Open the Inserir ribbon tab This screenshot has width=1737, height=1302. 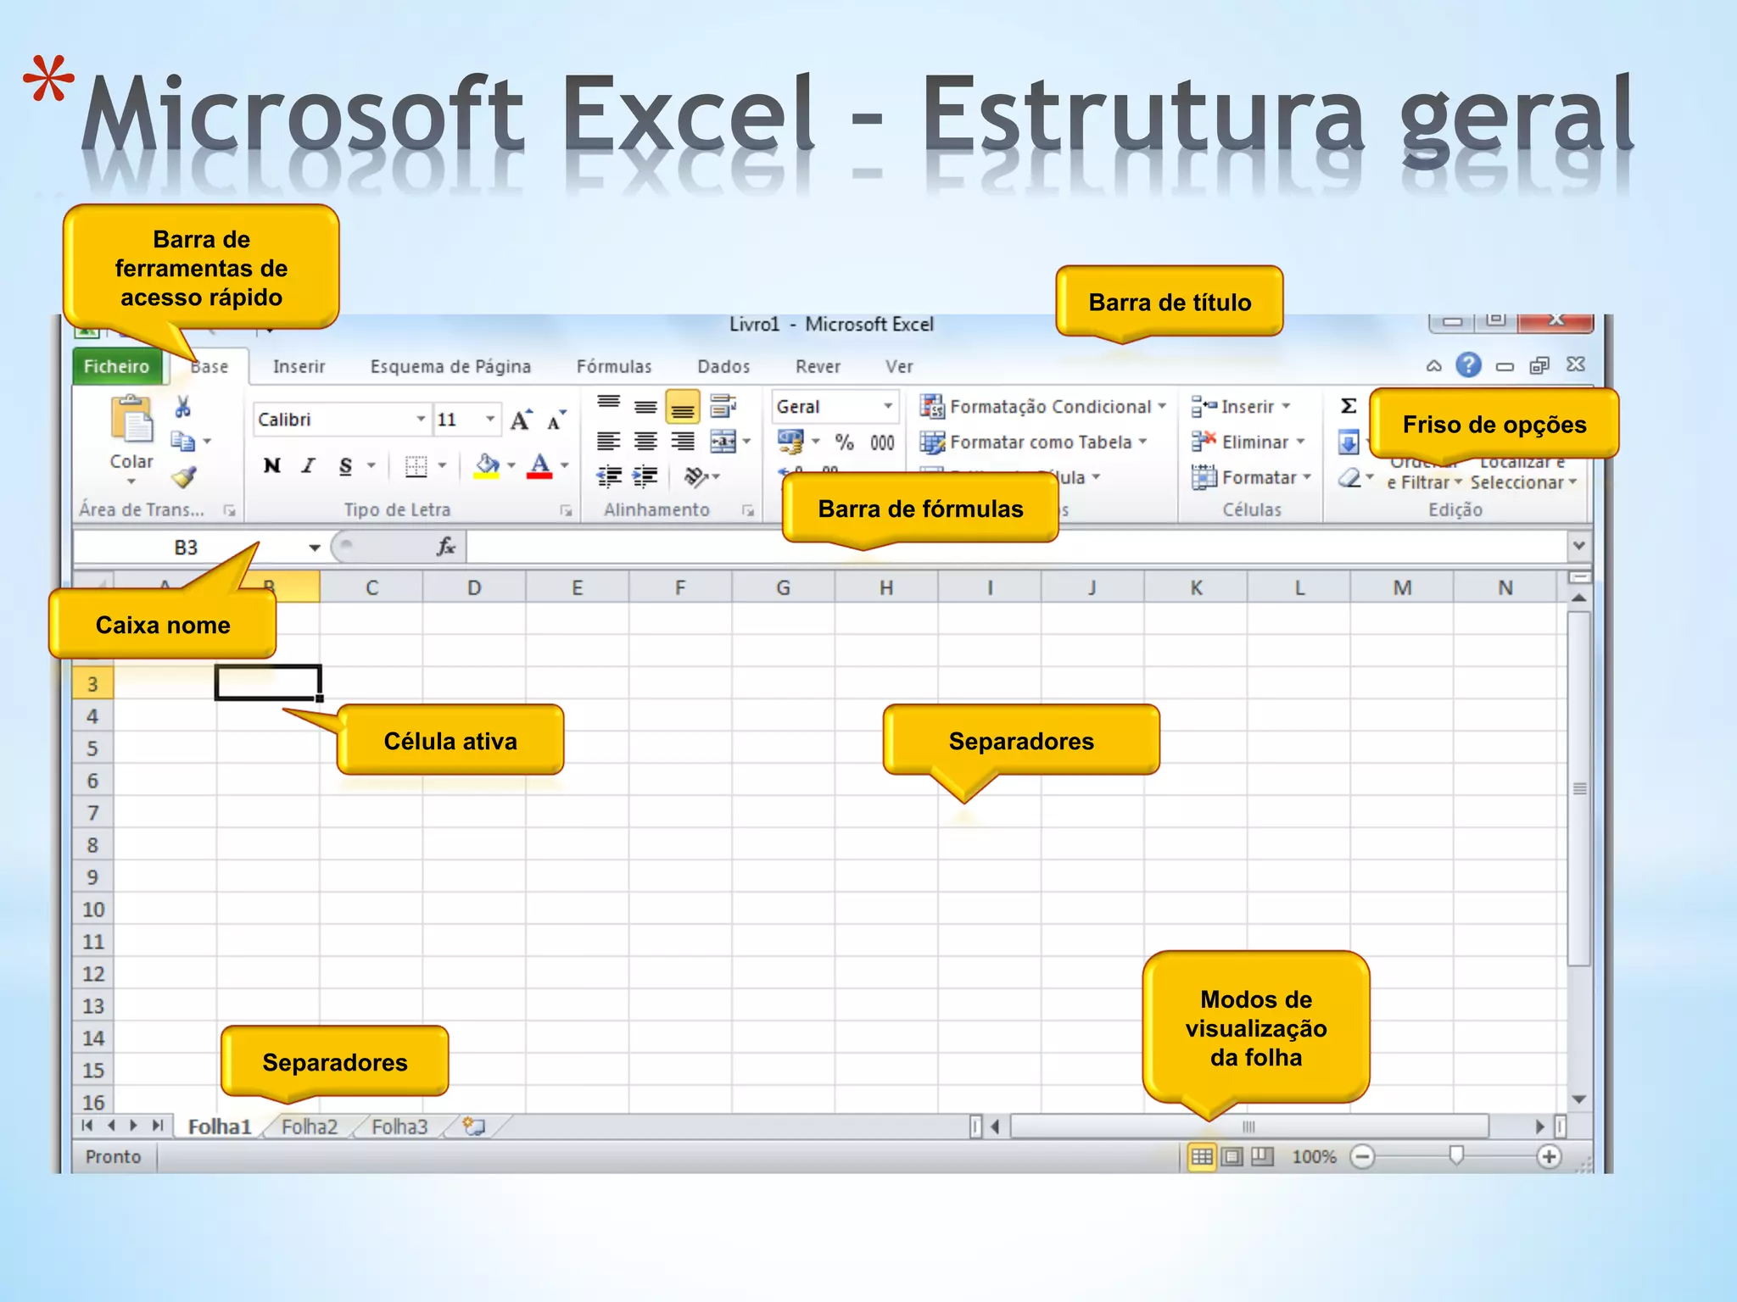pos(299,366)
